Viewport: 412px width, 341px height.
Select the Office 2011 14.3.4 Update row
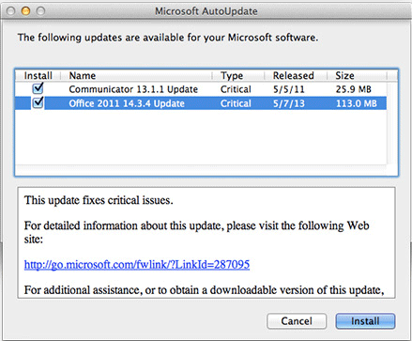coord(201,103)
